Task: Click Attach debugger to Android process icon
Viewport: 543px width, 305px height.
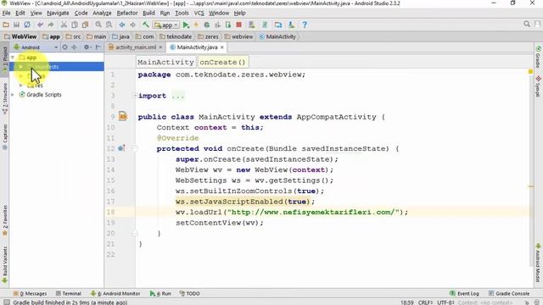Action: coord(228,25)
